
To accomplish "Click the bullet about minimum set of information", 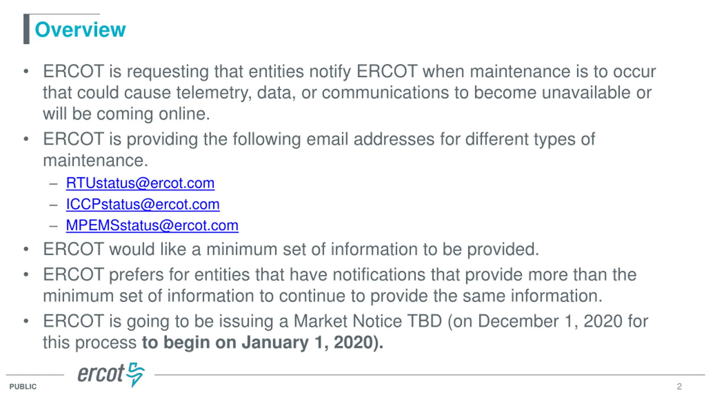I will [x=291, y=249].
